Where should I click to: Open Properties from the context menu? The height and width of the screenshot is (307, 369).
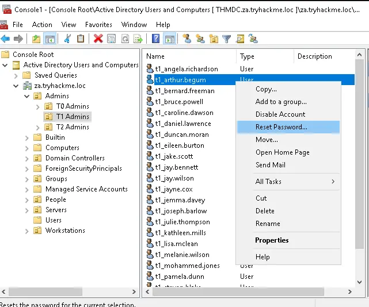click(288, 240)
